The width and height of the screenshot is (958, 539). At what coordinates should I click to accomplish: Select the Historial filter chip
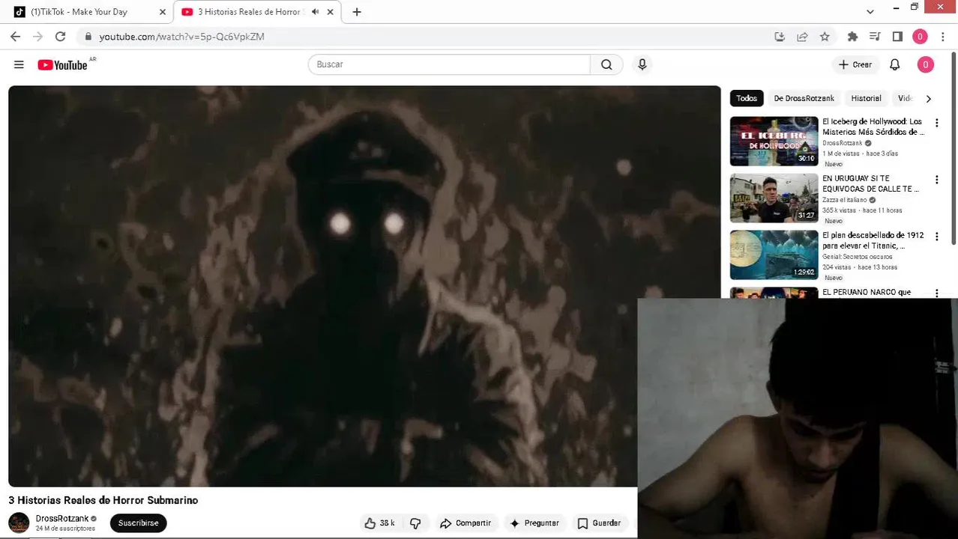click(x=866, y=98)
